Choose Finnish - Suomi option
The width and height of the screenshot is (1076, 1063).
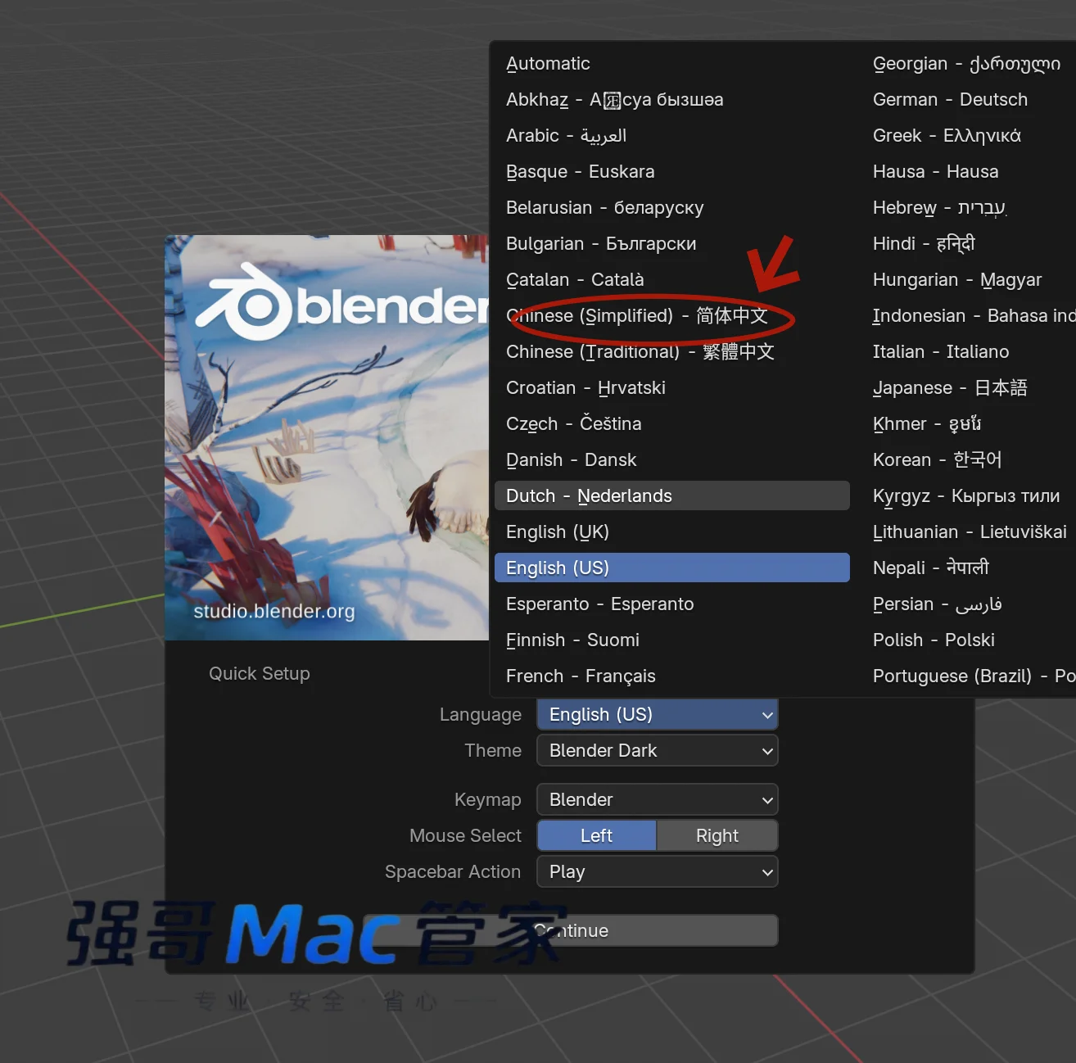pyautogui.click(x=671, y=640)
